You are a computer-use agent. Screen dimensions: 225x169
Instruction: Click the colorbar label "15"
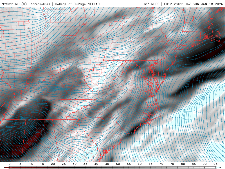click(x=42, y=164)
